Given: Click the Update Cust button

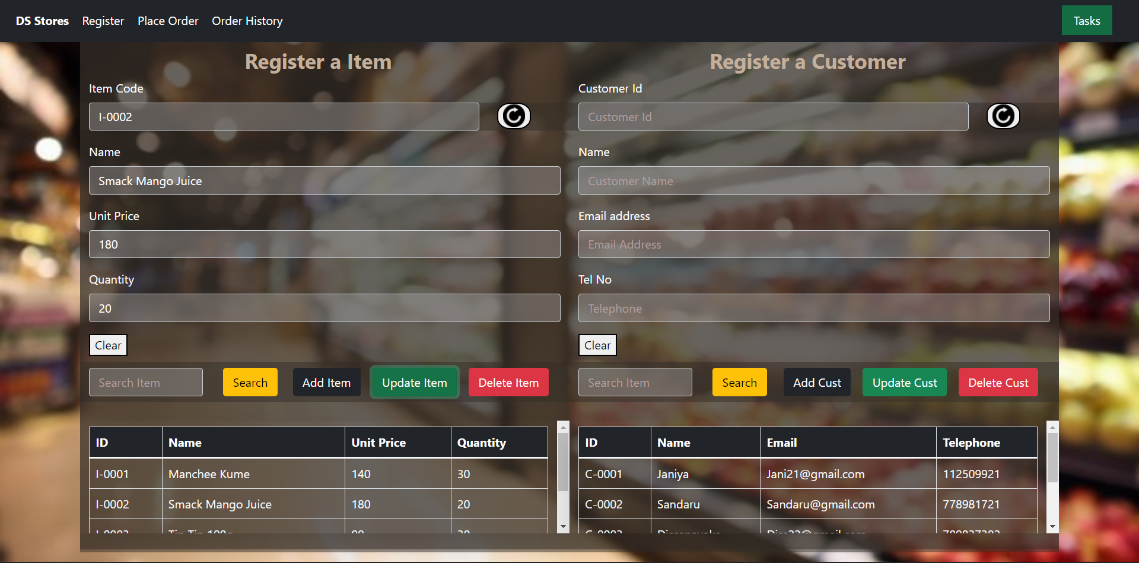Looking at the screenshot, I should coord(905,382).
